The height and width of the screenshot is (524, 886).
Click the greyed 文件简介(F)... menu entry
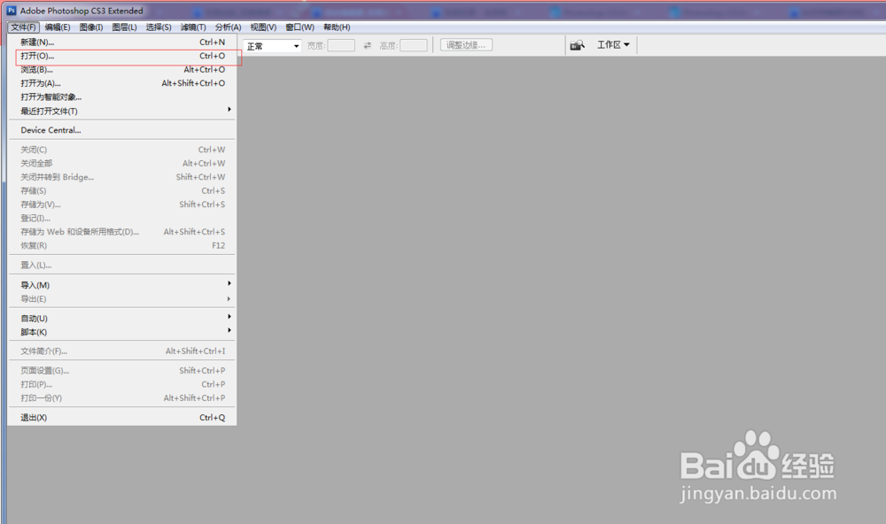[x=122, y=351]
